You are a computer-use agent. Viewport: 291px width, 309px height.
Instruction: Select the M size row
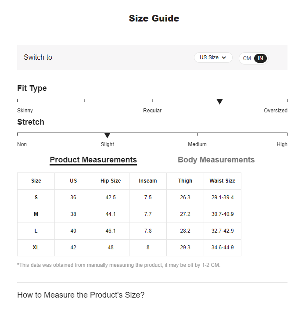pyautogui.click(x=36, y=214)
